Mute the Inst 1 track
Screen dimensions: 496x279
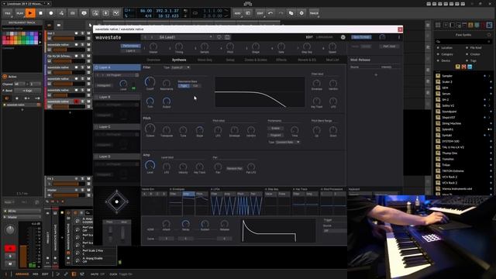click(88, 33)
